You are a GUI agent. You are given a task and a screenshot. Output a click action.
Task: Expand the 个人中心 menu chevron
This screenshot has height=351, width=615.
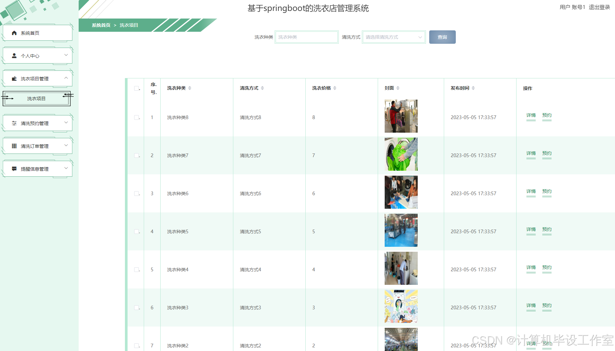[66, 55]
